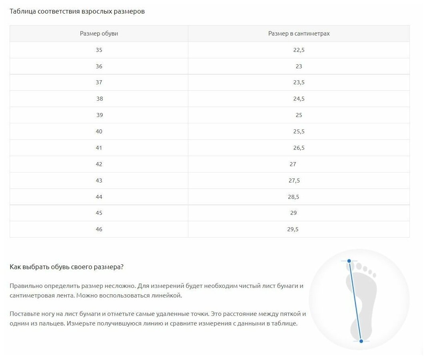This screenshot has height=359, width=427.
Task: Click the "Размер обуви" column header
Action: pyautogui.click(x=99, y=34)
